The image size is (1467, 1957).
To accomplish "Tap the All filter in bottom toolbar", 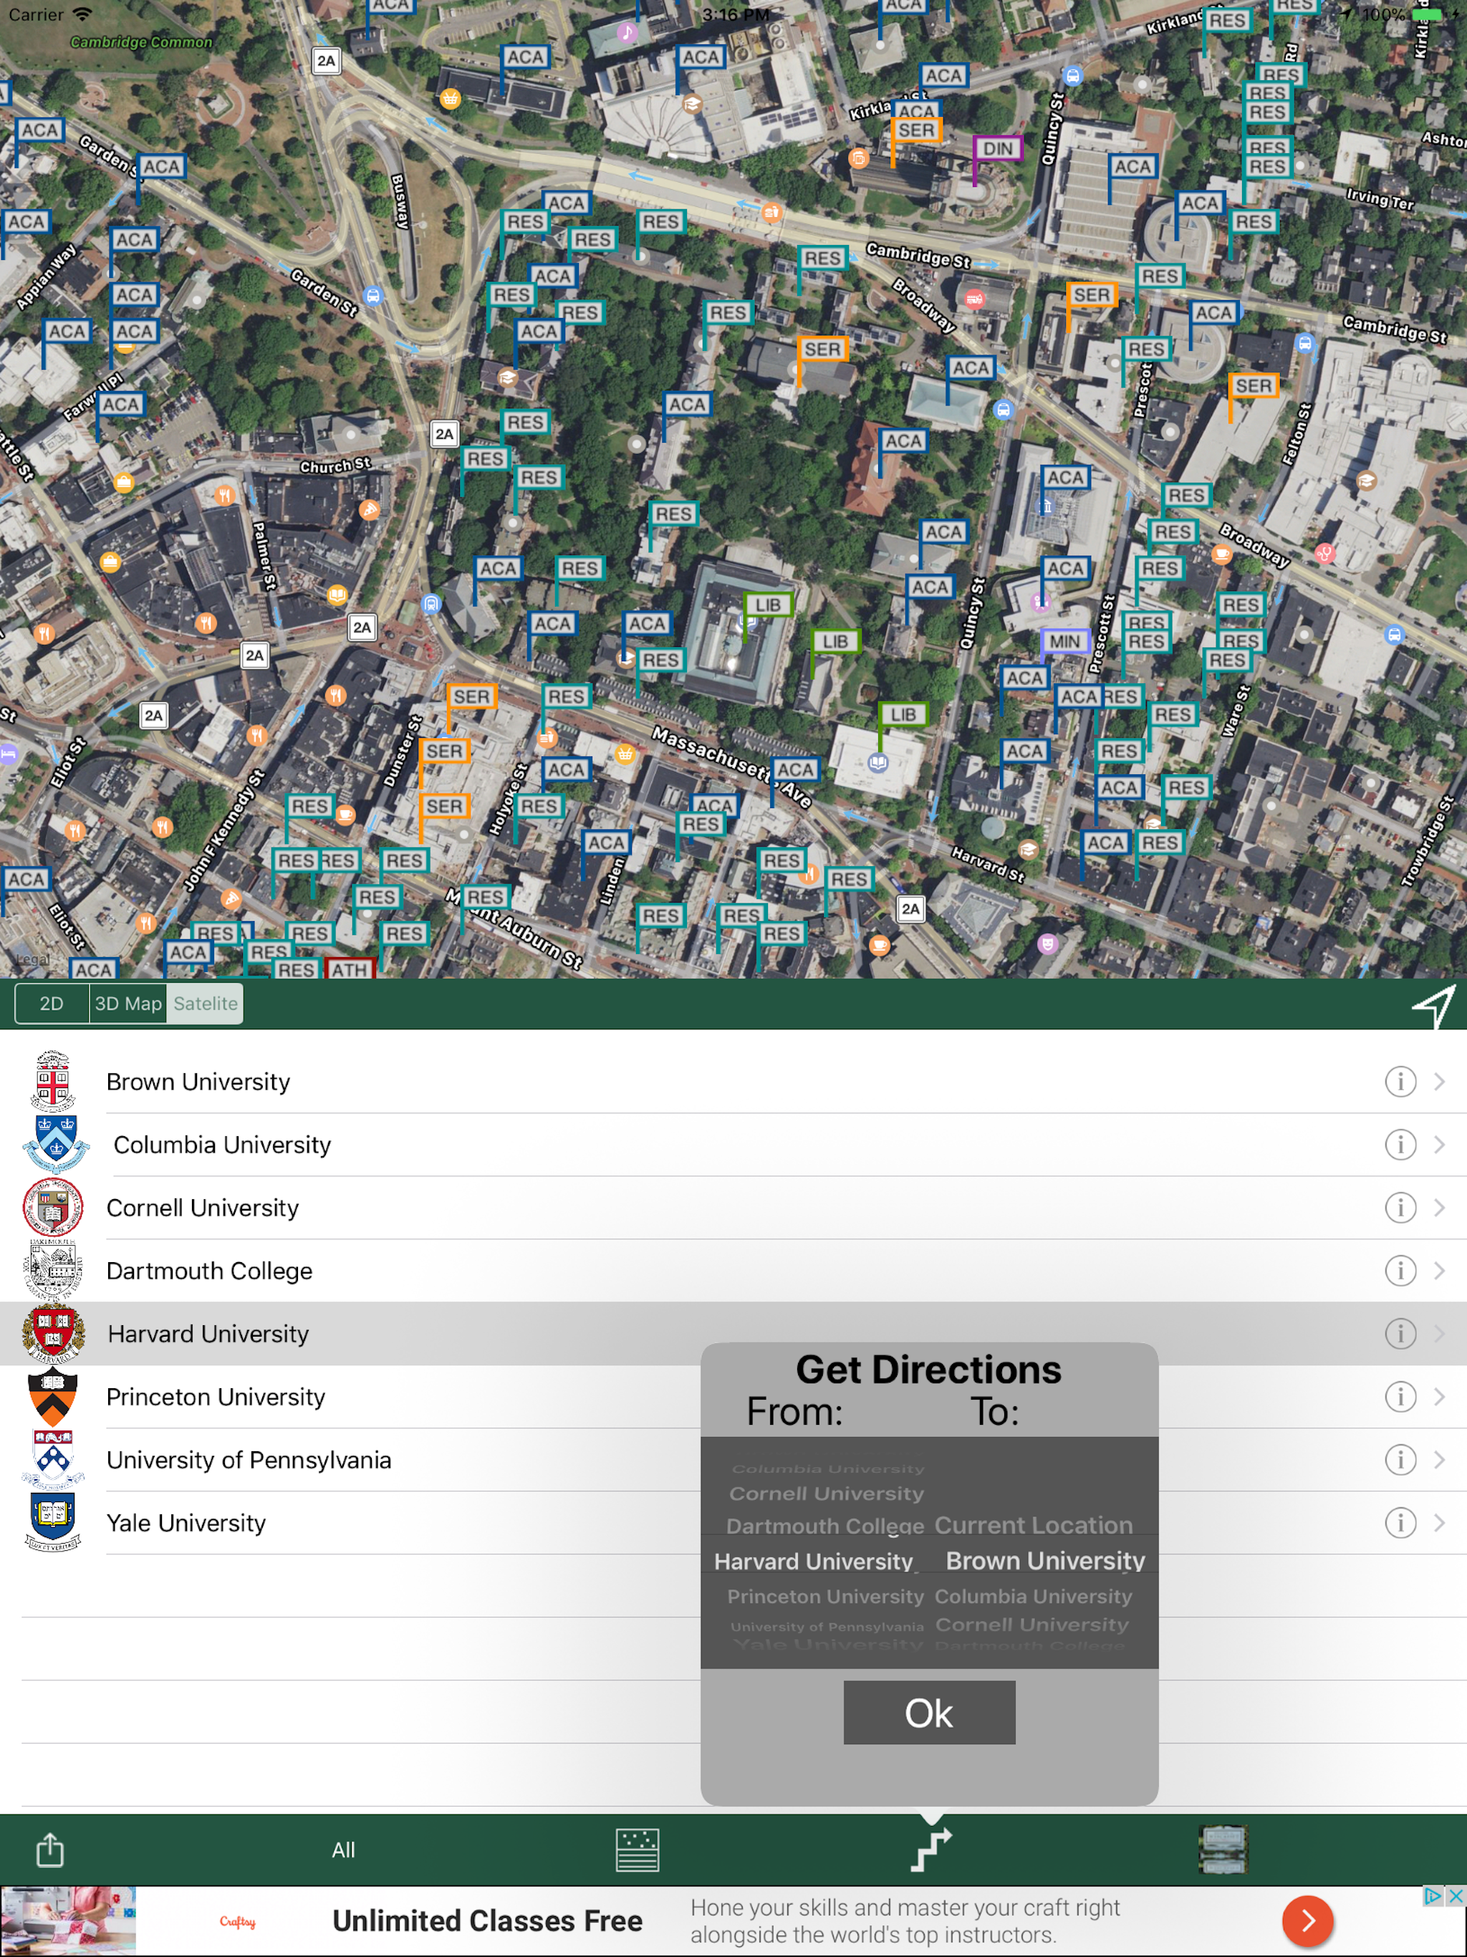I will (x=343, y=1850).
